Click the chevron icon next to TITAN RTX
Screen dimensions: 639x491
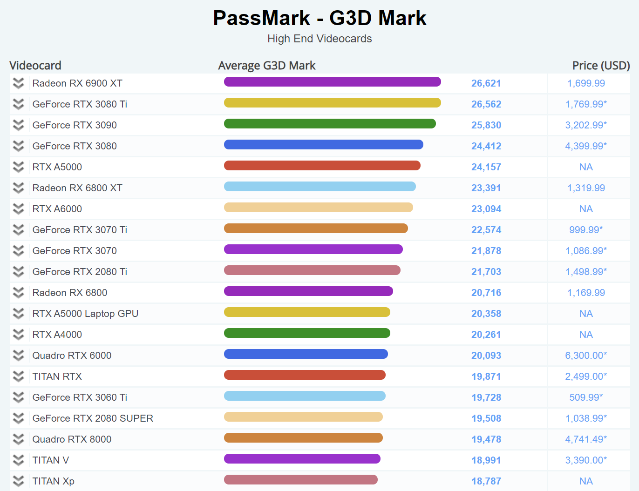tap(19, 377)
